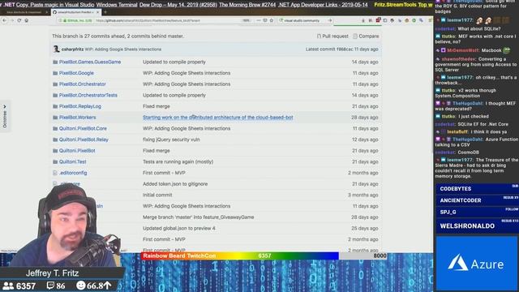Open 'fixing jQuery security vuln' commit message
This screenshot has width=519, height=292.
point(171,140)
